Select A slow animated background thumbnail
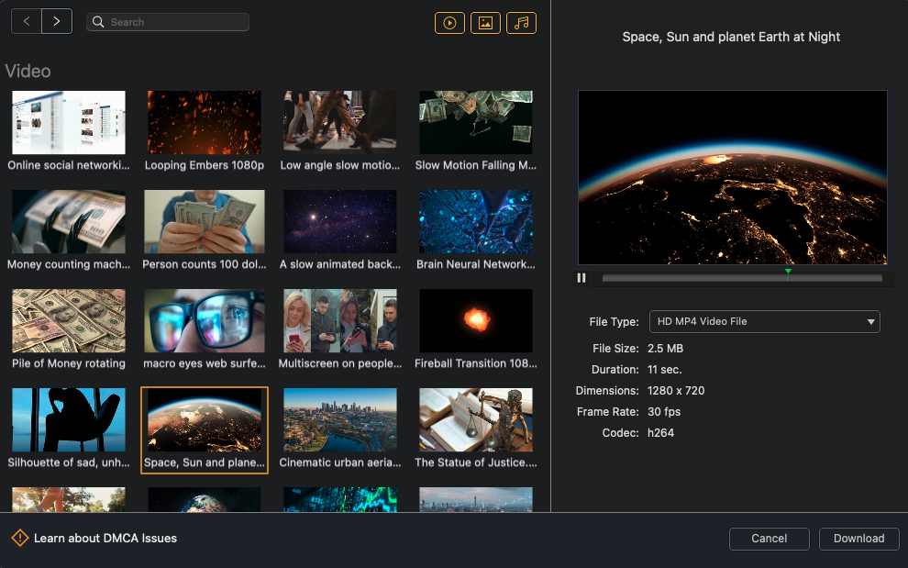 coord(340,221)
